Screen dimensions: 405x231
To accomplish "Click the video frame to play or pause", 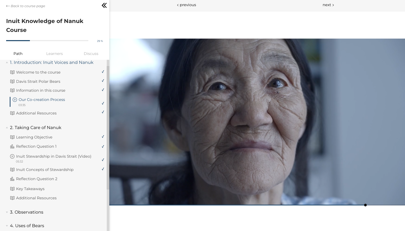I will [x=257, y=122].
